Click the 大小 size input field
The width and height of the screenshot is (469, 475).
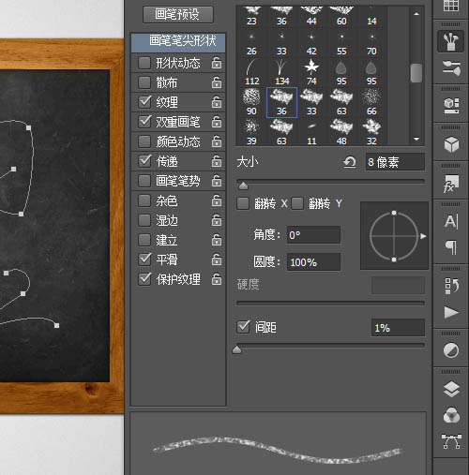point(395,162)
